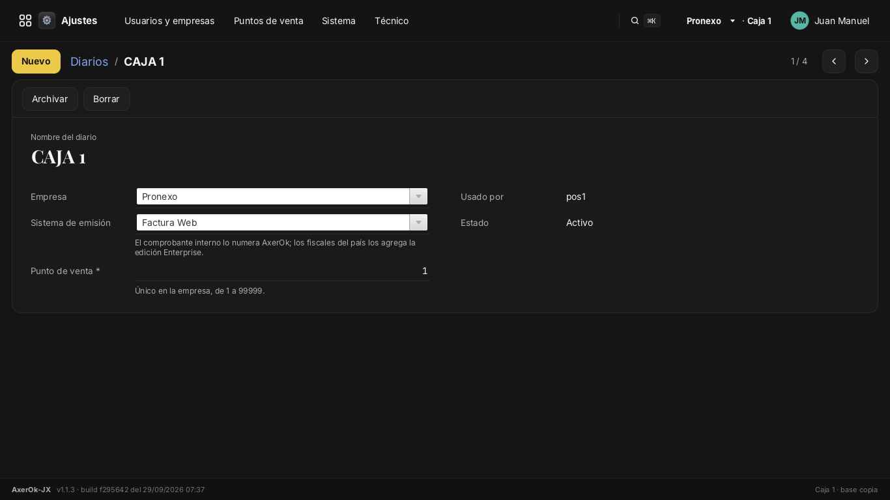Click the Juan Manuel user name
890x500 pixels.
842,21
